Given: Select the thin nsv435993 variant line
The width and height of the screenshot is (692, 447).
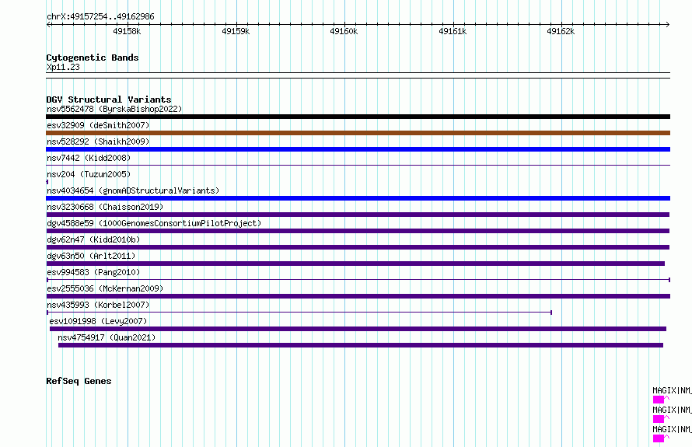Looking at the screenshot, I should pyautogui.click(x=299, y=313).
